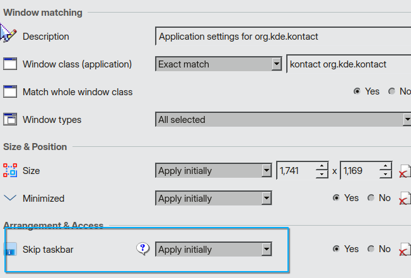This screenshot has height=278, width=411.
Task: Remove the Size rule via delete icon
Action: click(x=405, y=171)
